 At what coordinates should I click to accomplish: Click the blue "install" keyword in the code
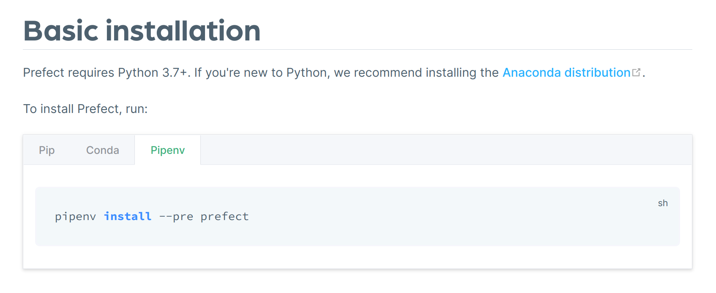(x=128, y=216)
